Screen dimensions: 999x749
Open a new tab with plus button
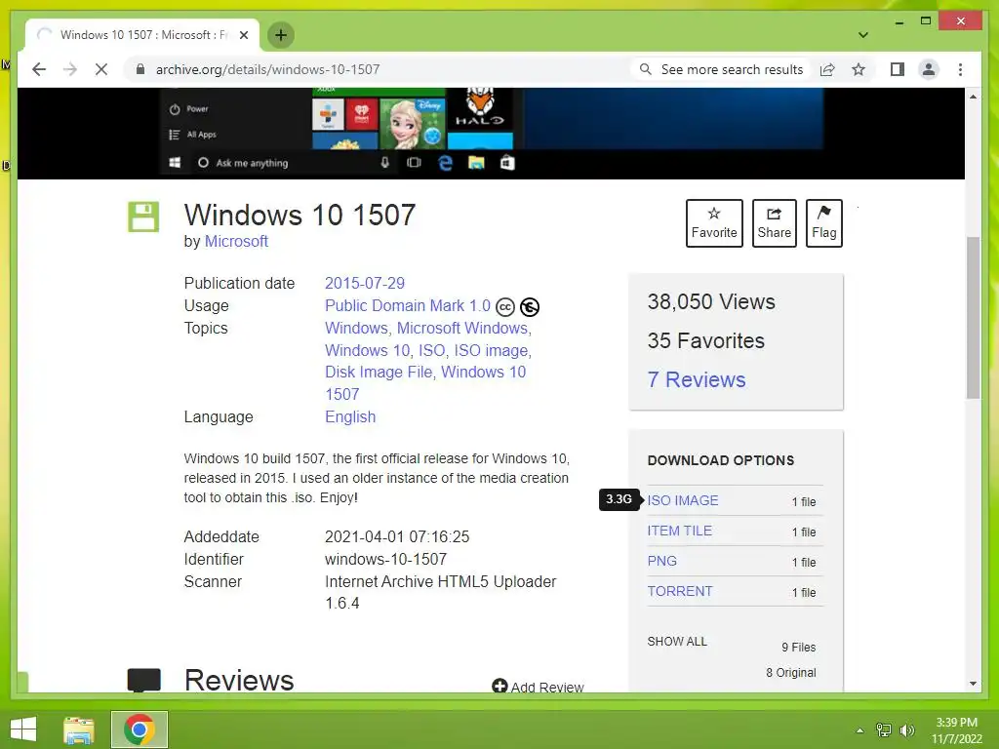(x=281, y=35)
